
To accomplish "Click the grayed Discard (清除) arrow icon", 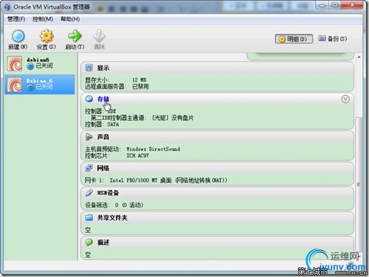I will pyautogui.click(x=99, y=36).
